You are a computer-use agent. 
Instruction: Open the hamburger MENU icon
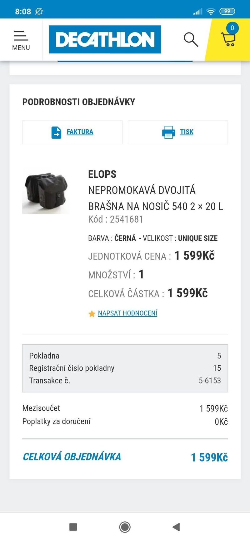pyautogui.click(x=21, y=36)
